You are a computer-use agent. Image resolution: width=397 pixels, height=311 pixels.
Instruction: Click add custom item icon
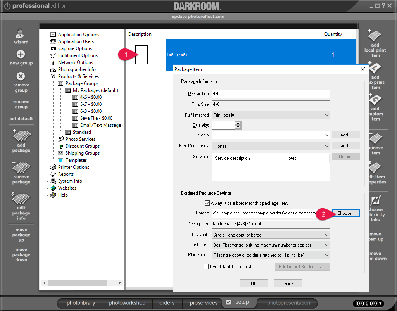pyautogui.click(x=375, y=99)
